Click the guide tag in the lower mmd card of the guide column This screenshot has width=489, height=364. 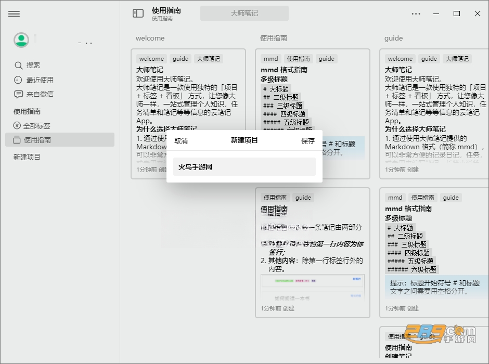point(451,197)
